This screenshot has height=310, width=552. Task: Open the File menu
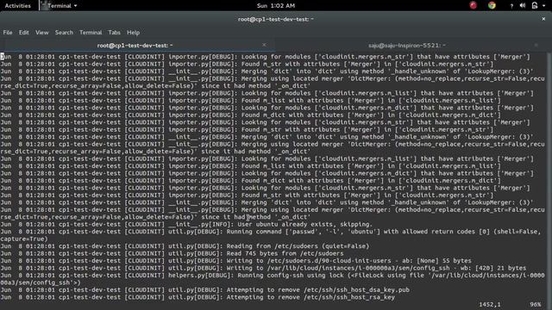click(8, 33)
